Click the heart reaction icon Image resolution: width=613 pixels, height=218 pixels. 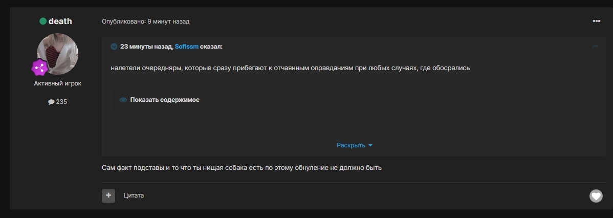[x=596, y=195]
